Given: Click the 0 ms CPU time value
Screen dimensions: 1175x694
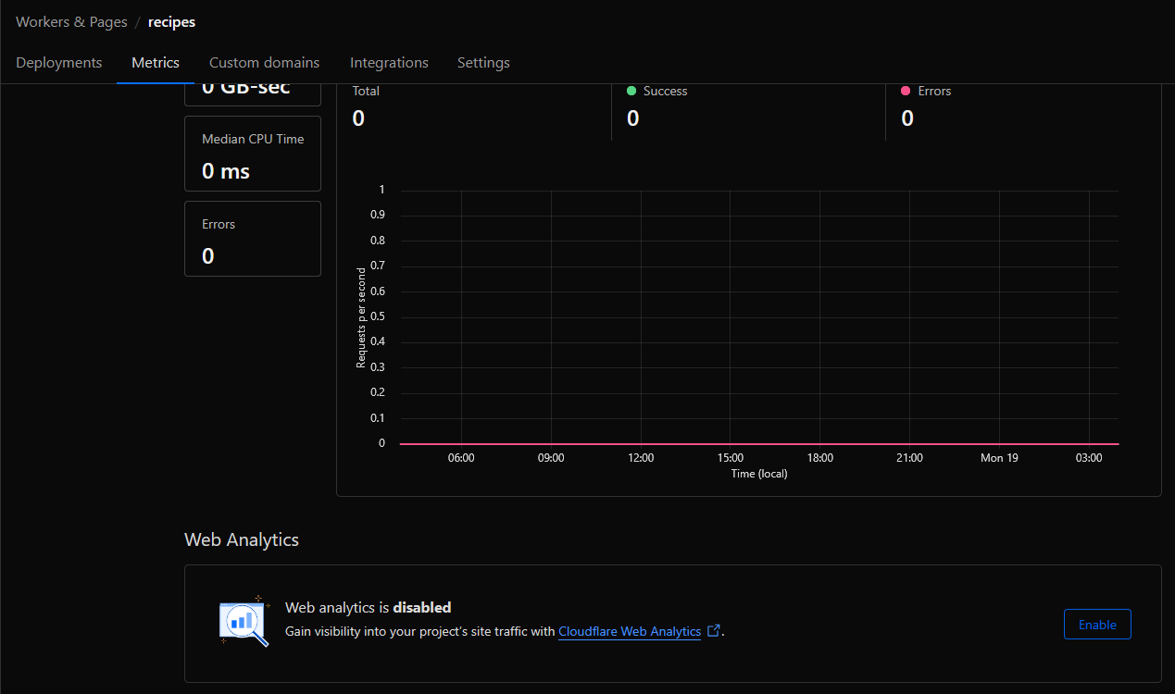Looking at the screenshot, I should click(226, 171).
